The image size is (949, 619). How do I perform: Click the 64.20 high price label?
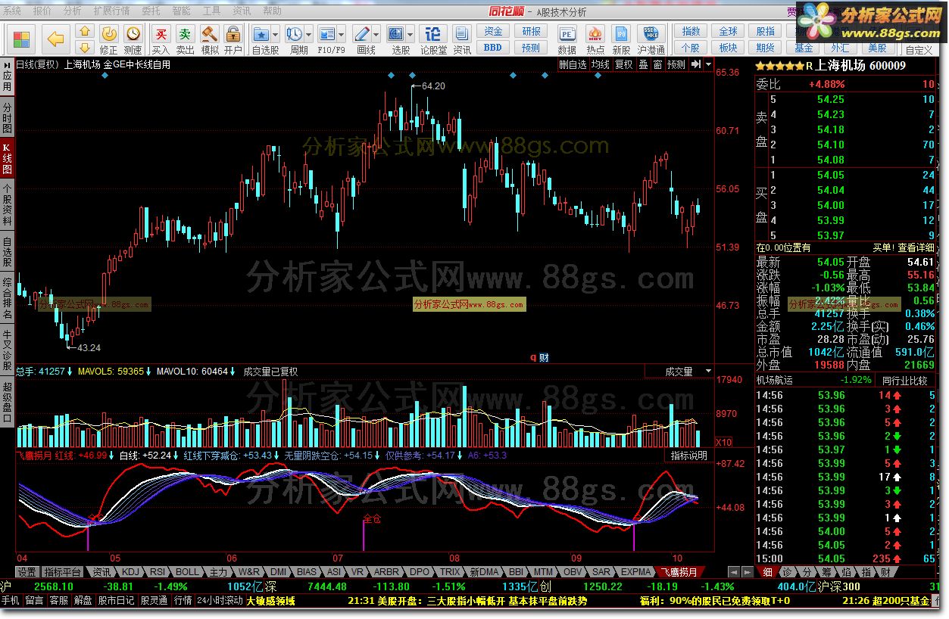[x=433, y=86]
